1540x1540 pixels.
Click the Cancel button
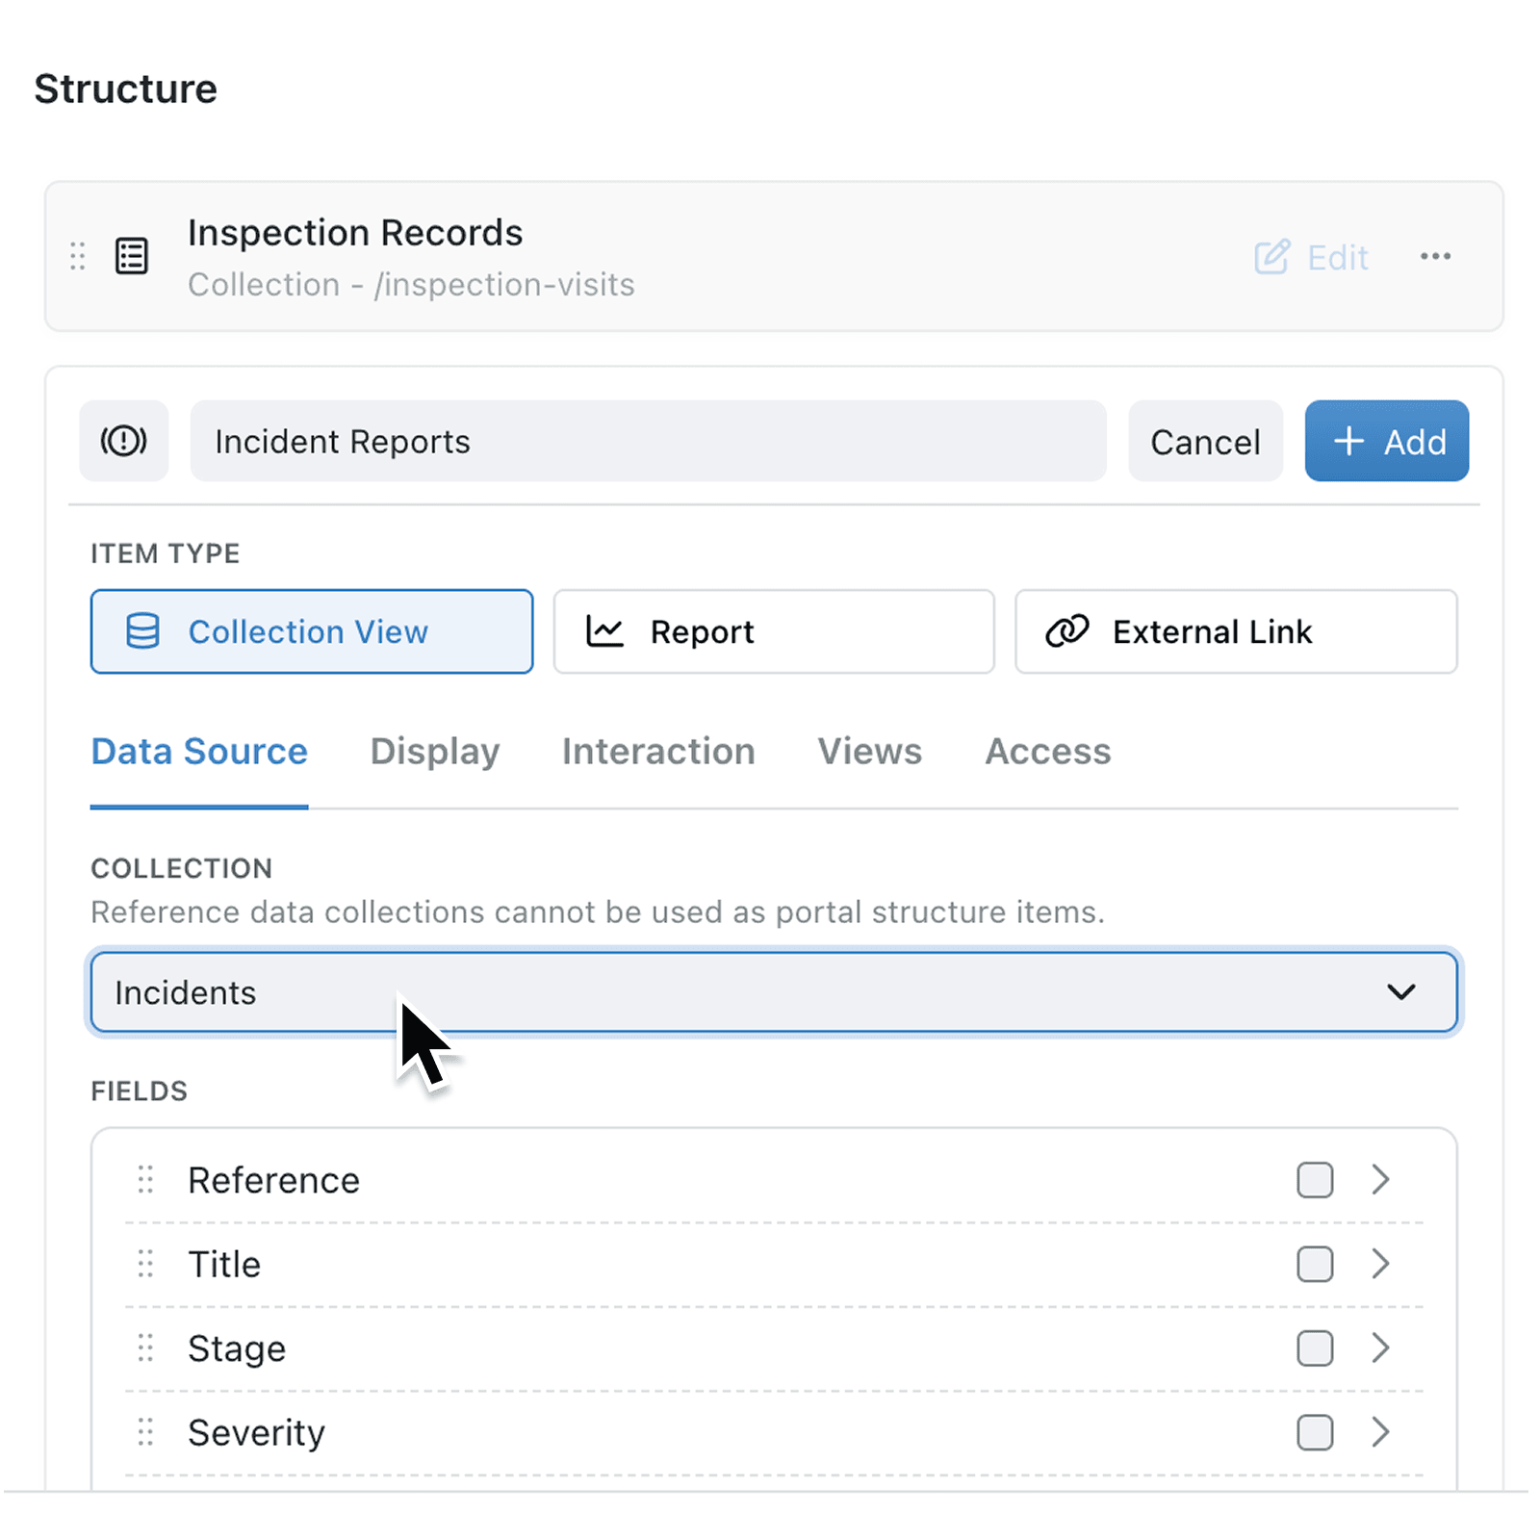1205,441
